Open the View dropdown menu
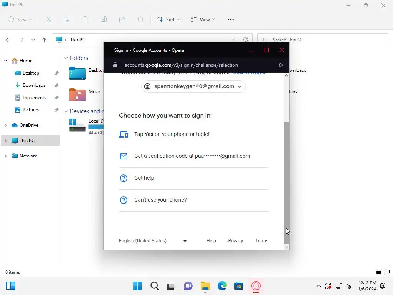Image resolution: width=393 pixels, height=295 pixels. click(x=203, y=19)
